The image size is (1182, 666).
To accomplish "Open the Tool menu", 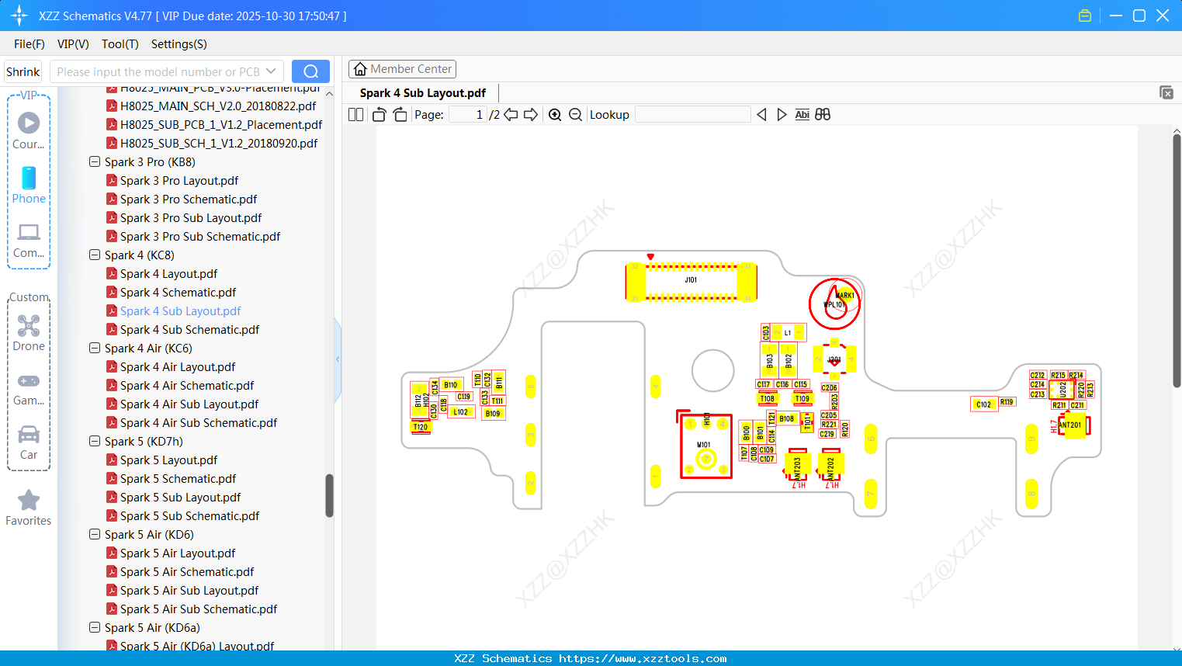I will point(120,44).
